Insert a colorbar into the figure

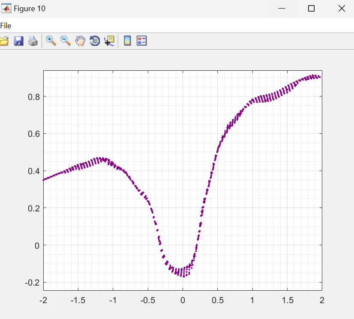[x=127, y=41]
